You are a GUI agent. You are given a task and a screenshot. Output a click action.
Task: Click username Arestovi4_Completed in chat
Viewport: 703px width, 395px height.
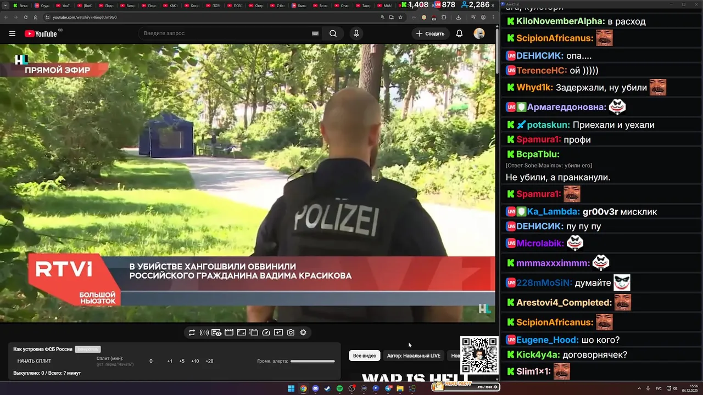564,302
